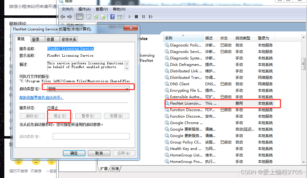Screen dimensions: 307x178
Task: Select the 常规 tab
Action: click(23, 39)
